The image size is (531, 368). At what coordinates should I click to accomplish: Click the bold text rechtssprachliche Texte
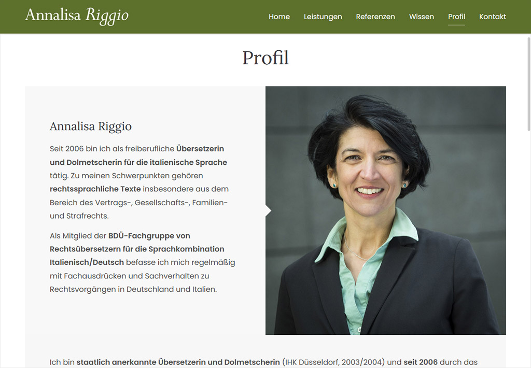pos(95,189)
